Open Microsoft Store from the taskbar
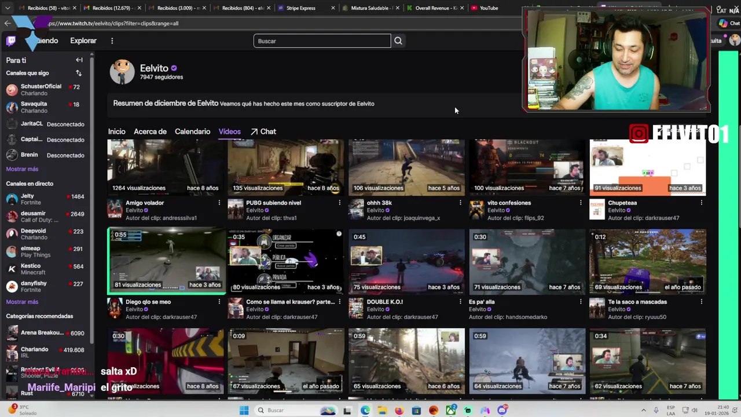The height and width of the screenshot is (417, 741). 416,410
